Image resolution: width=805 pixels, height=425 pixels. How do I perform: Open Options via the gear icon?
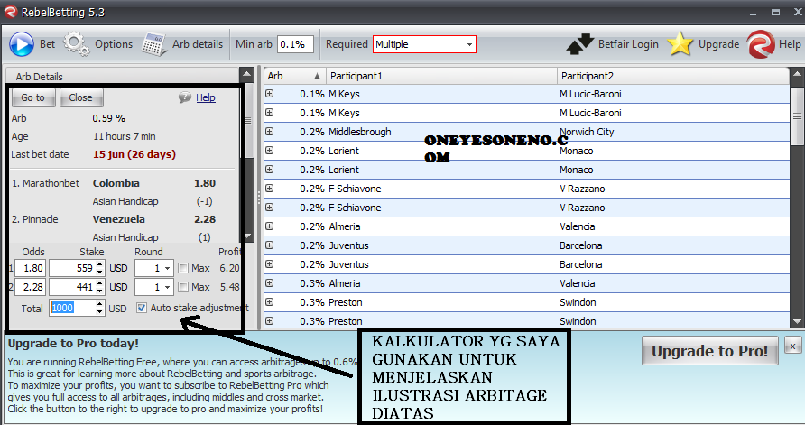[x=77, y=44]
